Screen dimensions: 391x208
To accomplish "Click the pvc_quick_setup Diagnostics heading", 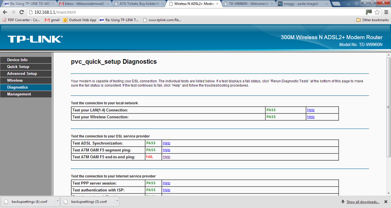I will (x=114, y=62).
